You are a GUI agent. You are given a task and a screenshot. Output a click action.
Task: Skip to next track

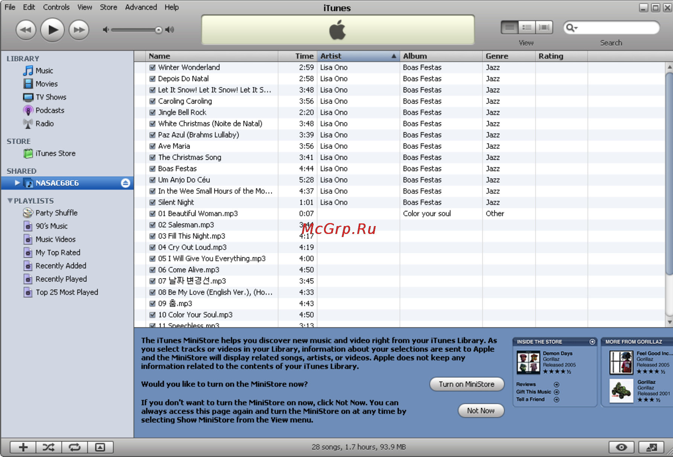pyautogui.click(x=79, y=30)
